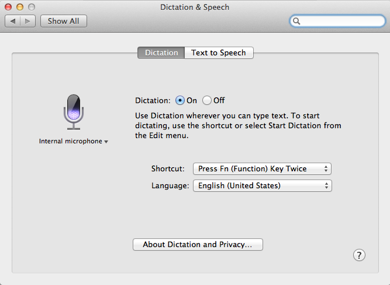Open help with the question mark button
The height and width of the screenshot is (285, 390).
tap(359, 255)
